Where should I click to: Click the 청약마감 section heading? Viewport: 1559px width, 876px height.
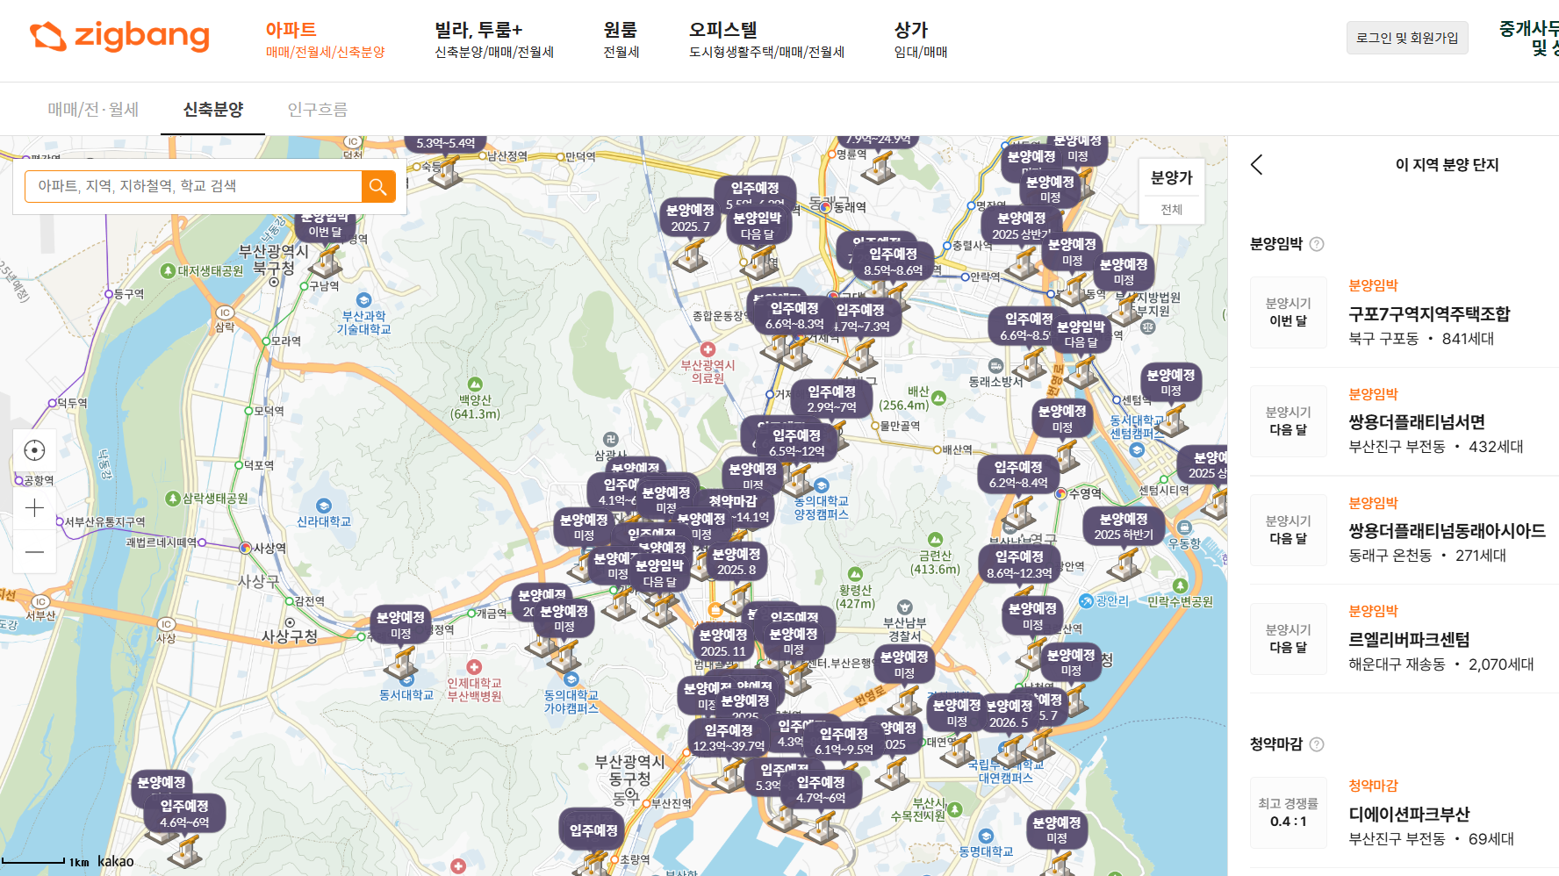[x=1276, y=744]
